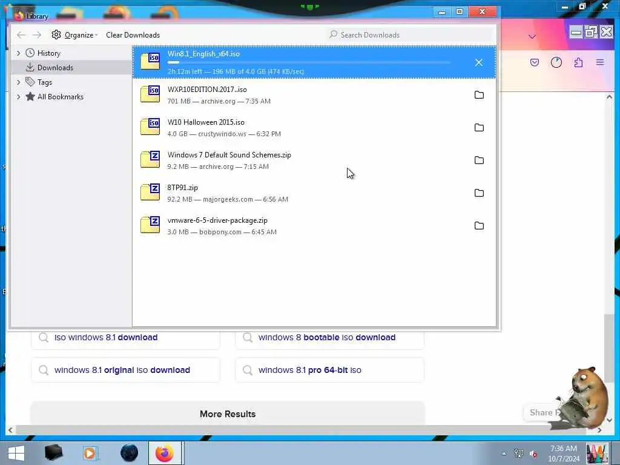Open the Windows Start button

pyautogui.click(x=16, y=453)
